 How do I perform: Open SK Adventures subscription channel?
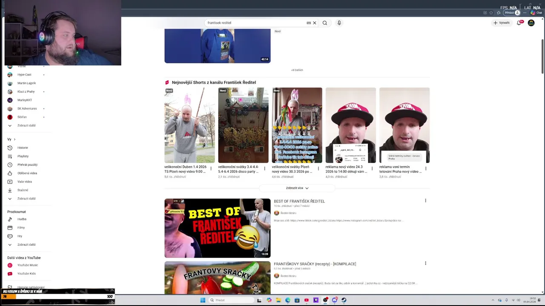(x=26, y=109)
